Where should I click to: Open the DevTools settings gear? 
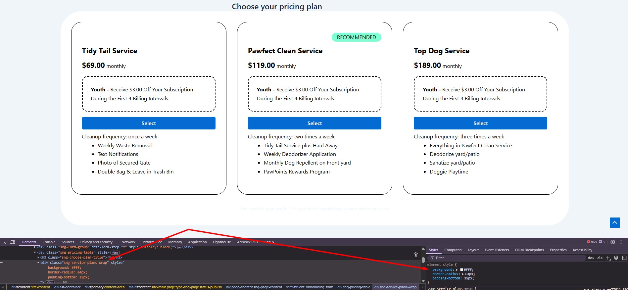tap(613, 242)
